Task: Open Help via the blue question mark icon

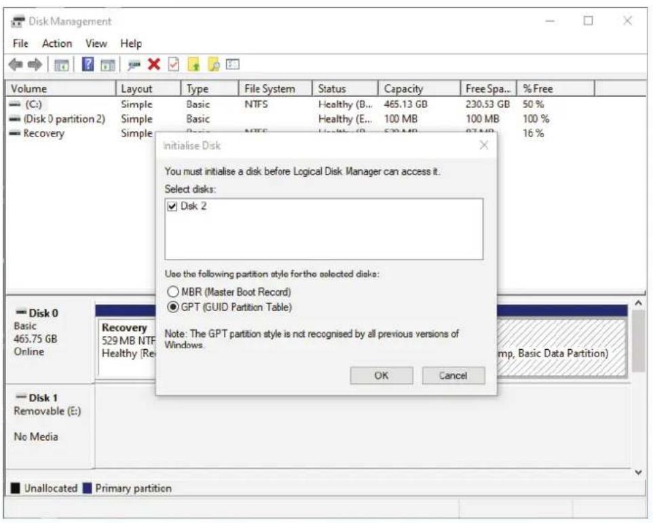Action: tap(88, 64)
